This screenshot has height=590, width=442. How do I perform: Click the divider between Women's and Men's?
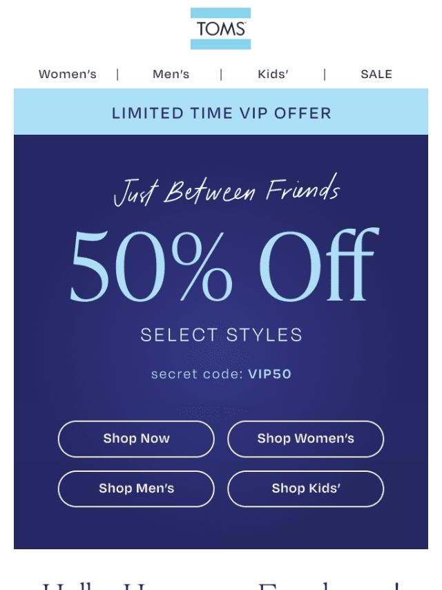[x=117, y=75]
